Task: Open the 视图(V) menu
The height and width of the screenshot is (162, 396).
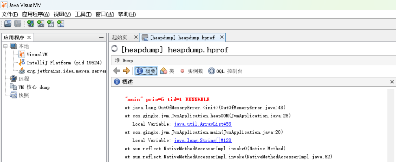Action: tap(62, 14)
